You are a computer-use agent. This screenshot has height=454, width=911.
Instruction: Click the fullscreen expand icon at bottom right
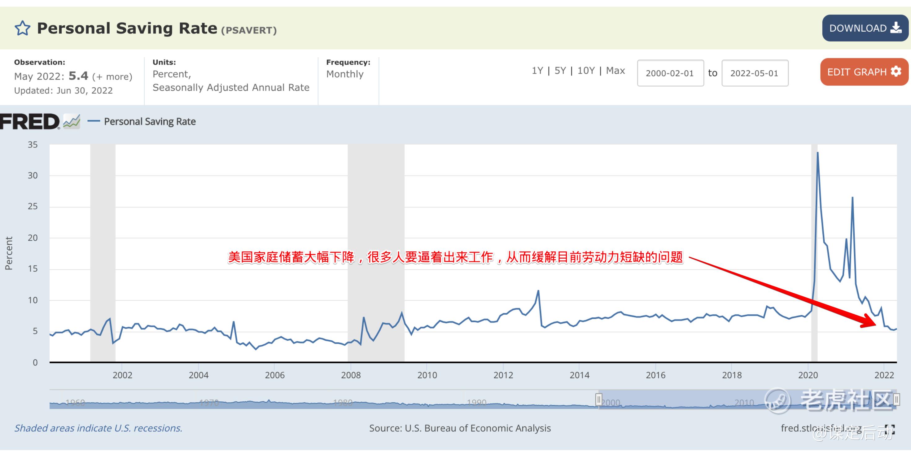click(890, 429)
